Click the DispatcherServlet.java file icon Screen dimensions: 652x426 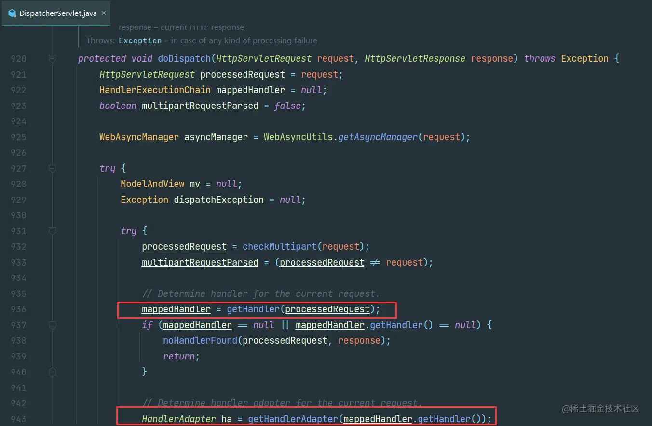[12, 13]
